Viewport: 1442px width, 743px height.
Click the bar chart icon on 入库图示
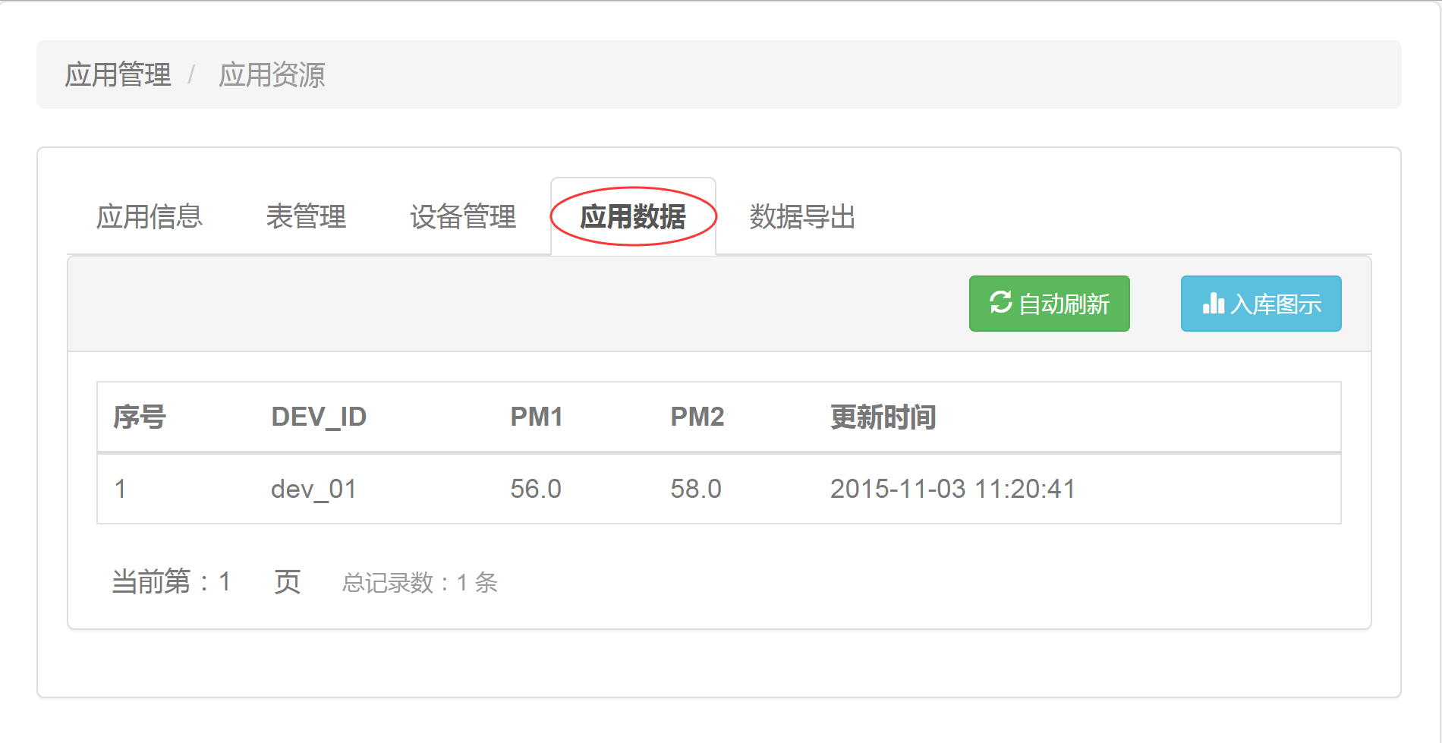tap(1213, 304)
